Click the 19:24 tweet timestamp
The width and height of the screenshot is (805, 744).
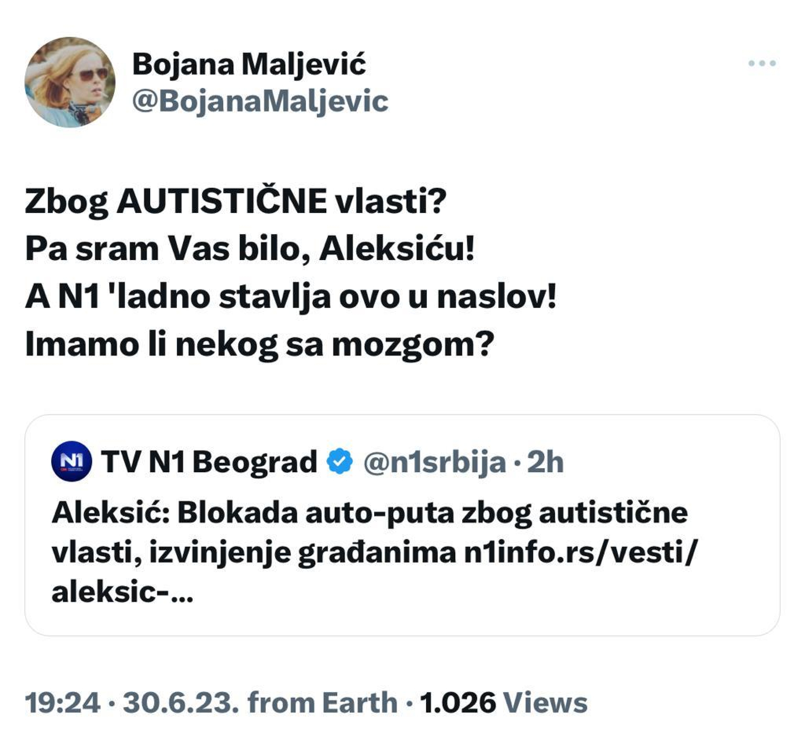coord(64,701)
